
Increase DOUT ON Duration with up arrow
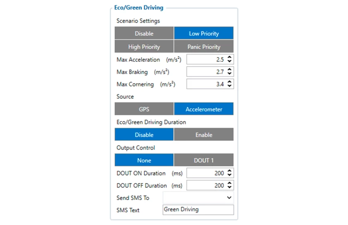[230, 171]
